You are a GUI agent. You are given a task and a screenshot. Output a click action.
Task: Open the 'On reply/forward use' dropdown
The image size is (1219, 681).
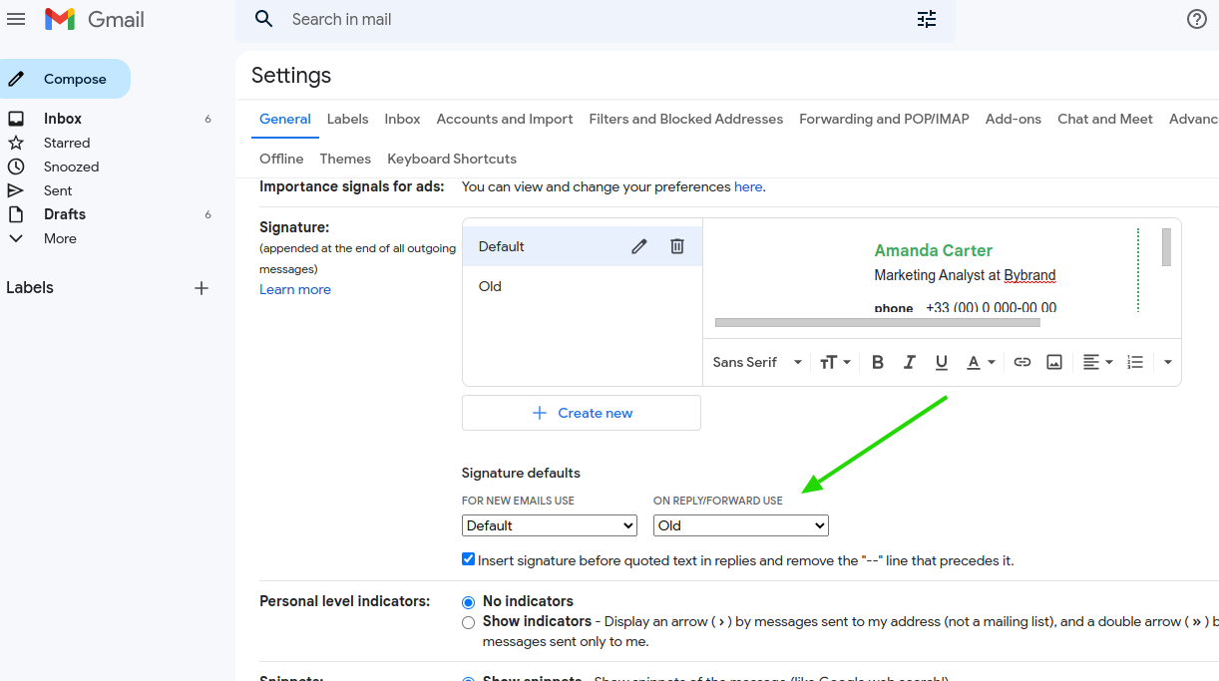click(740, 524)
